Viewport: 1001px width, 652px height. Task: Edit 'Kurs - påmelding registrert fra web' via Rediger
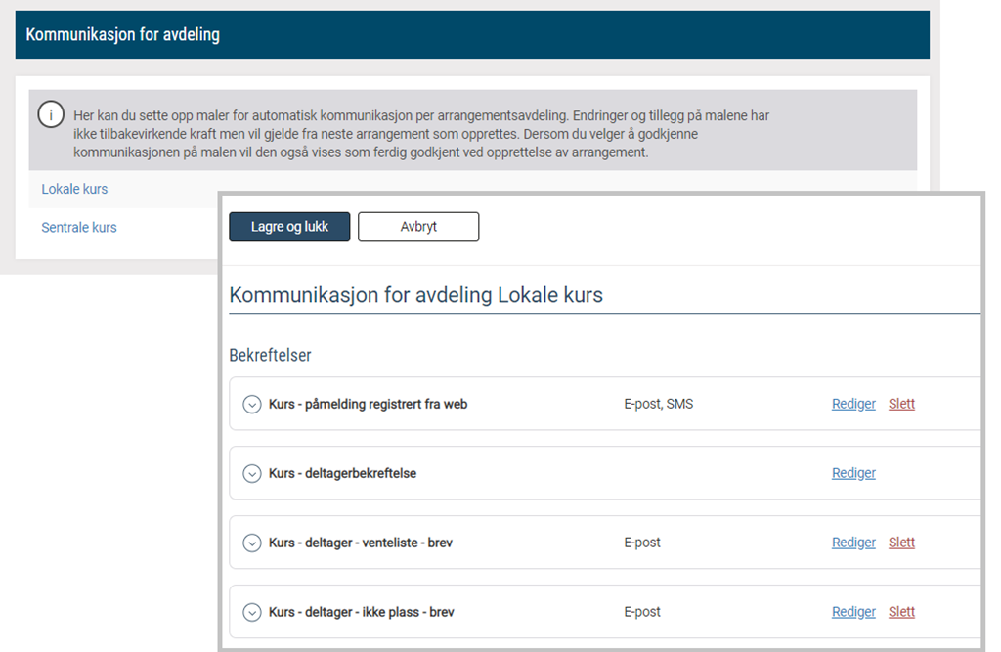(853, 404)
